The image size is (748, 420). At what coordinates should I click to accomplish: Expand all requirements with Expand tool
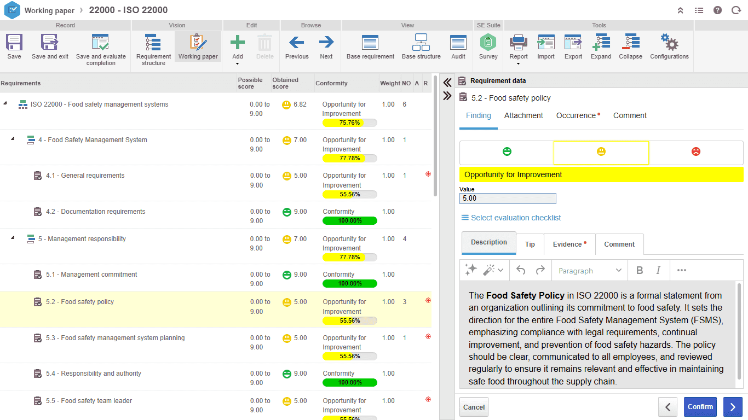(x=601, y=42)
